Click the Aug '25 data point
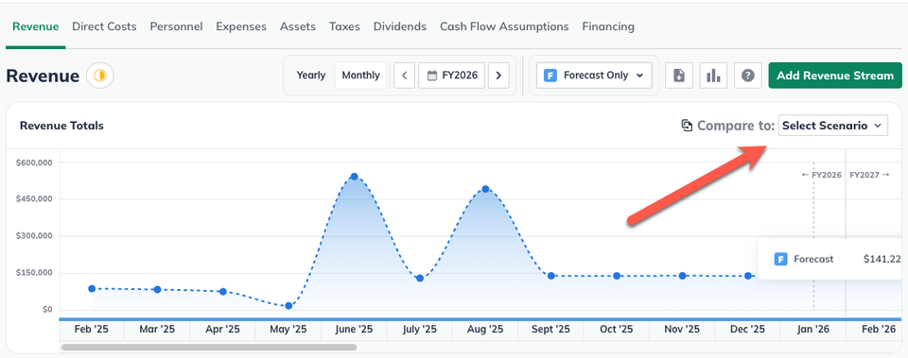This screenshot has width=908, height=358. coord(485,189)
